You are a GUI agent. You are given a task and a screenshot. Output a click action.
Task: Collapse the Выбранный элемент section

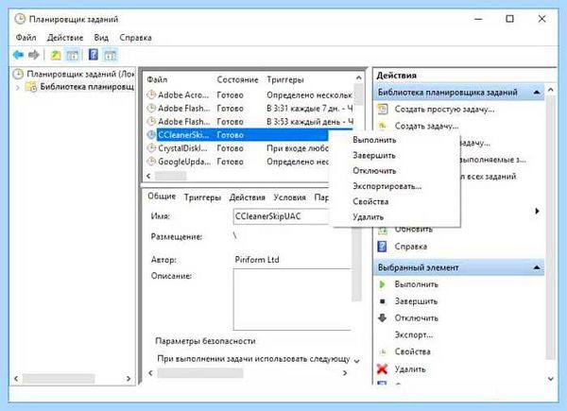[537, 267]
